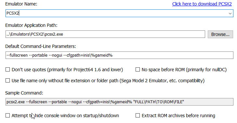The height and width of the screenshot is (123, 237).
Task: Click the 'Emulator Name:' label
Action: 21,4
